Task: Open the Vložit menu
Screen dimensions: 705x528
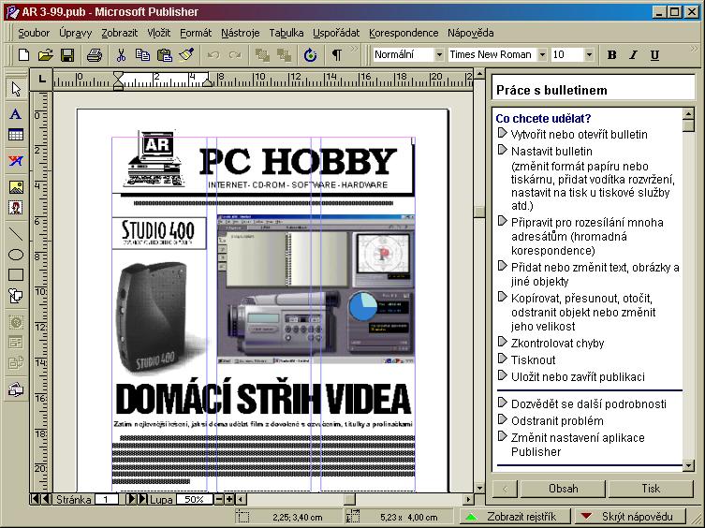Action: coord(159,33)
